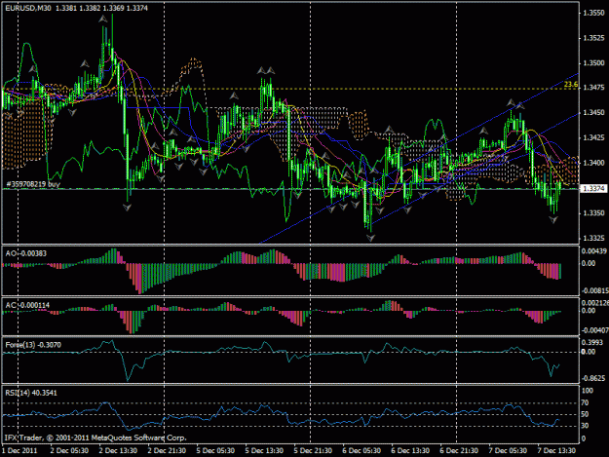609x457 pixels.
Task: Click the 5 Dec 21:30 time label
Action: 313,451
